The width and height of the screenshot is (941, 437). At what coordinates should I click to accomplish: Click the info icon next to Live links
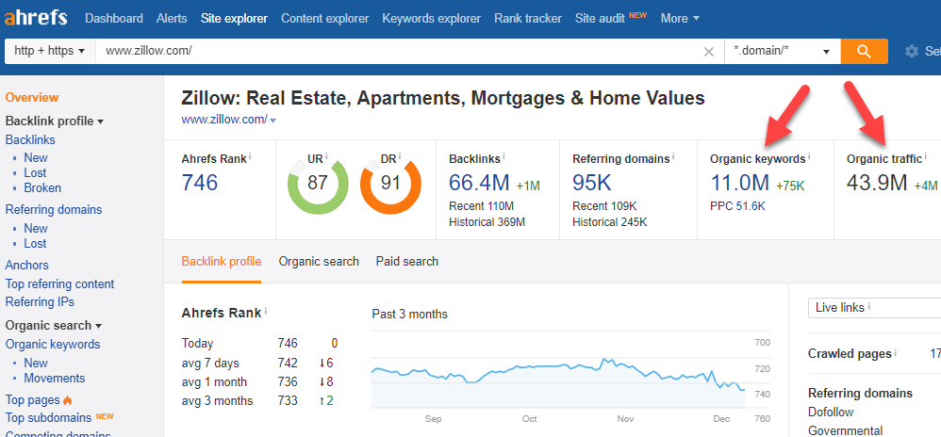869,306
